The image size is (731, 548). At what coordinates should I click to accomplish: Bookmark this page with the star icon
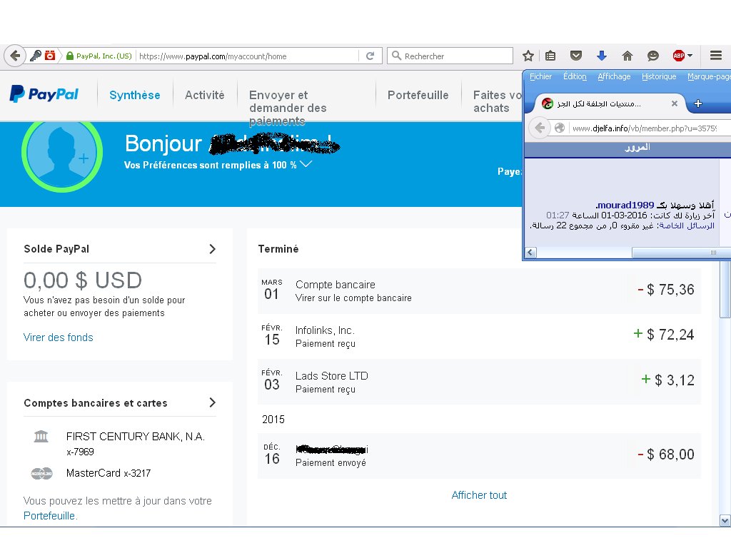(528, 56)
